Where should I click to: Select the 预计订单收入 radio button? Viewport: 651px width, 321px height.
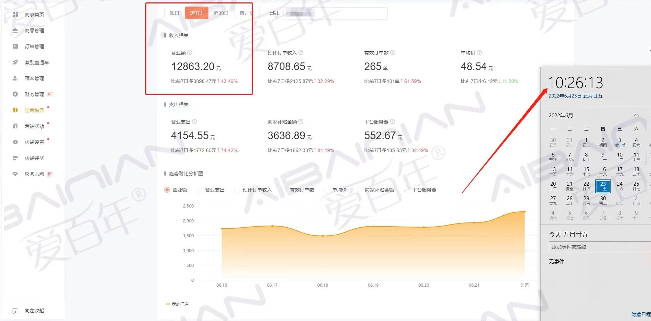tap(237, 190)
